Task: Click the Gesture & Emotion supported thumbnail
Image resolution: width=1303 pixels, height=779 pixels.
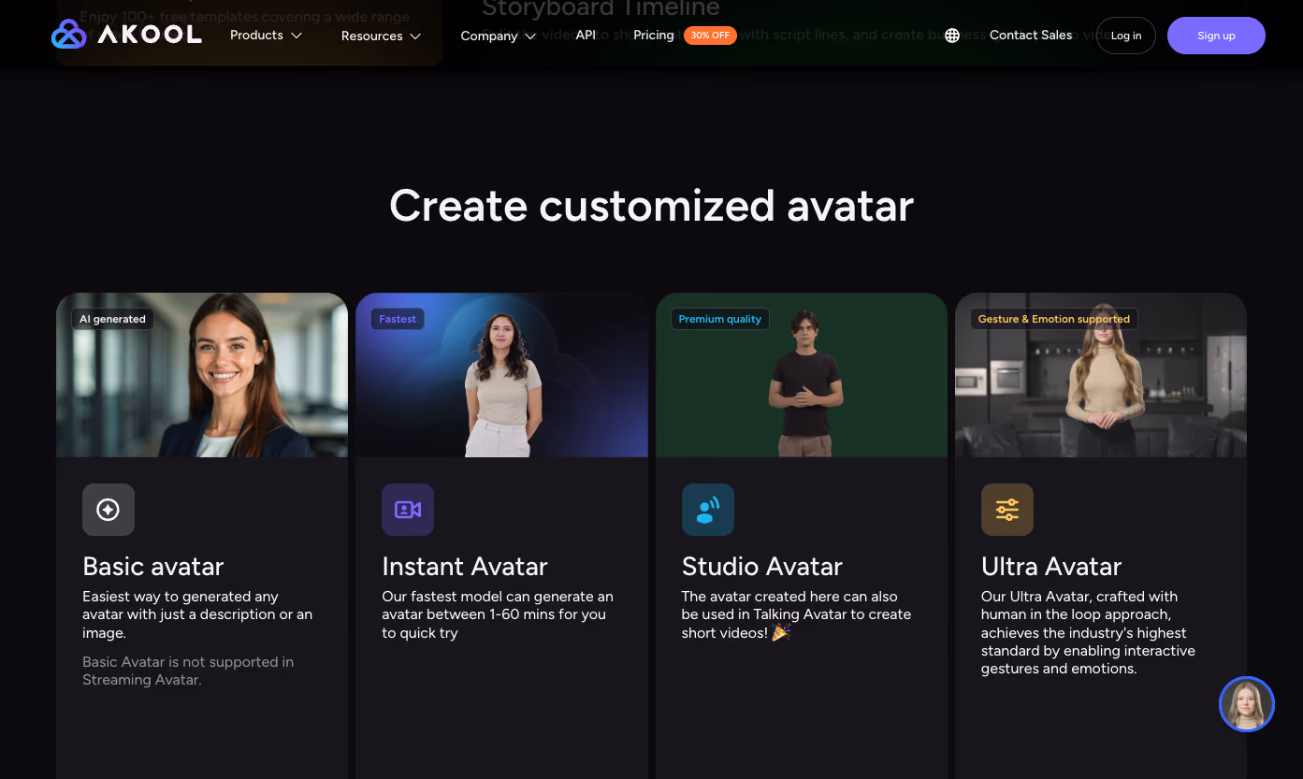Action: [x=1101, y=375]
